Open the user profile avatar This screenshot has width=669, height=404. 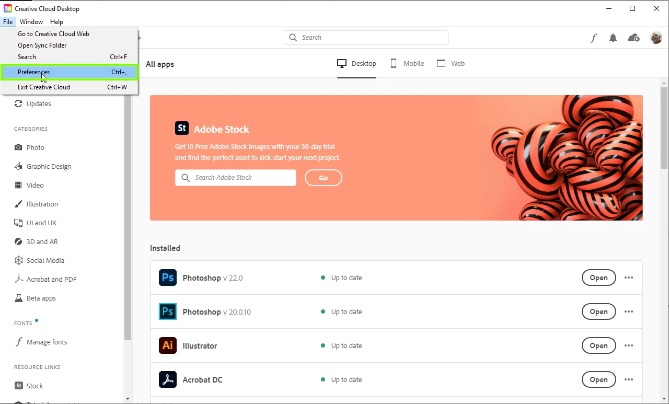coord(656,38)
